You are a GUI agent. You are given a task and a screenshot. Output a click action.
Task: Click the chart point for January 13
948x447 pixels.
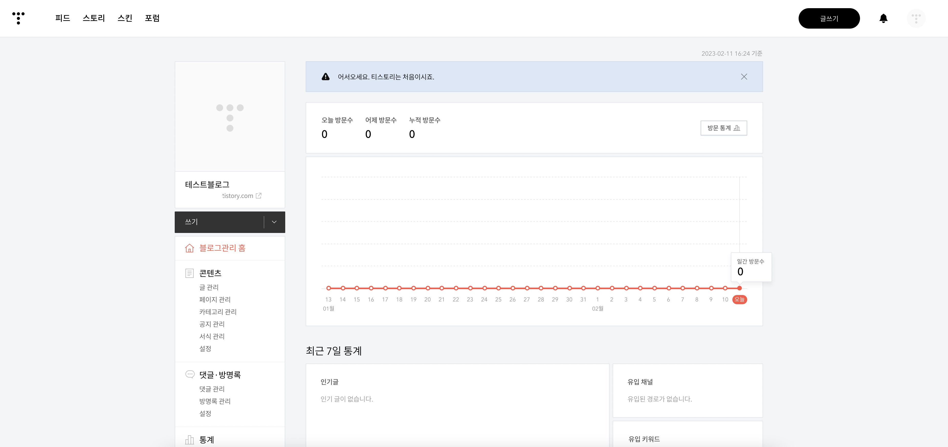coord(329,288)
